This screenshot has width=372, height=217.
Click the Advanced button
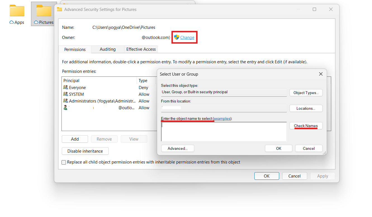177,148
